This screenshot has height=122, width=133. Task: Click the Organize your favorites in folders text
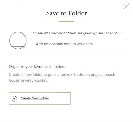tap(37, 67)
